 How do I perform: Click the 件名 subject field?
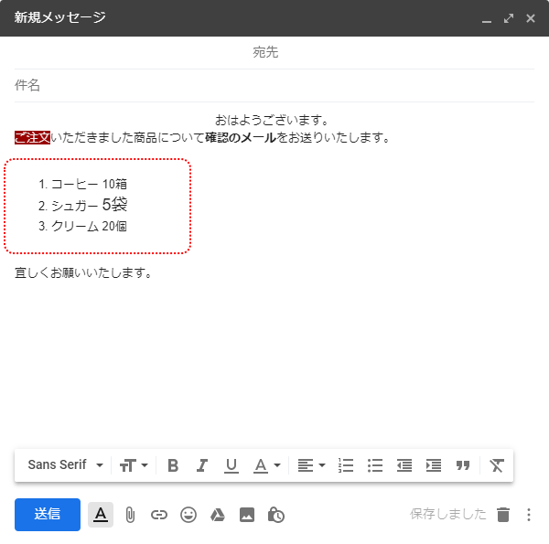[274, 85]
